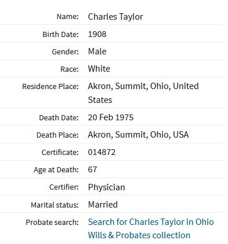The width and height of the screenshot is (228, 244).
Task: Click the word States in Residence Place
Action: coord(100,100)
